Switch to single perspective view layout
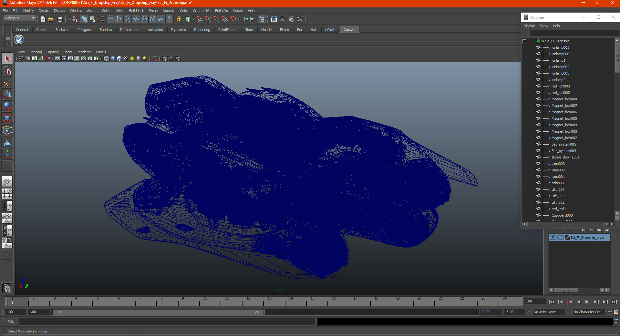Viewport: 620px width, 336px height. [7, 181]
